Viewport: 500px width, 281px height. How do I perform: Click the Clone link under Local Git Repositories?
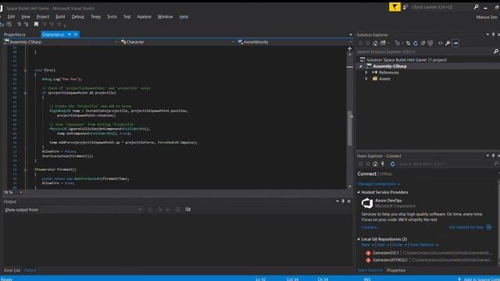click(397, 244)
